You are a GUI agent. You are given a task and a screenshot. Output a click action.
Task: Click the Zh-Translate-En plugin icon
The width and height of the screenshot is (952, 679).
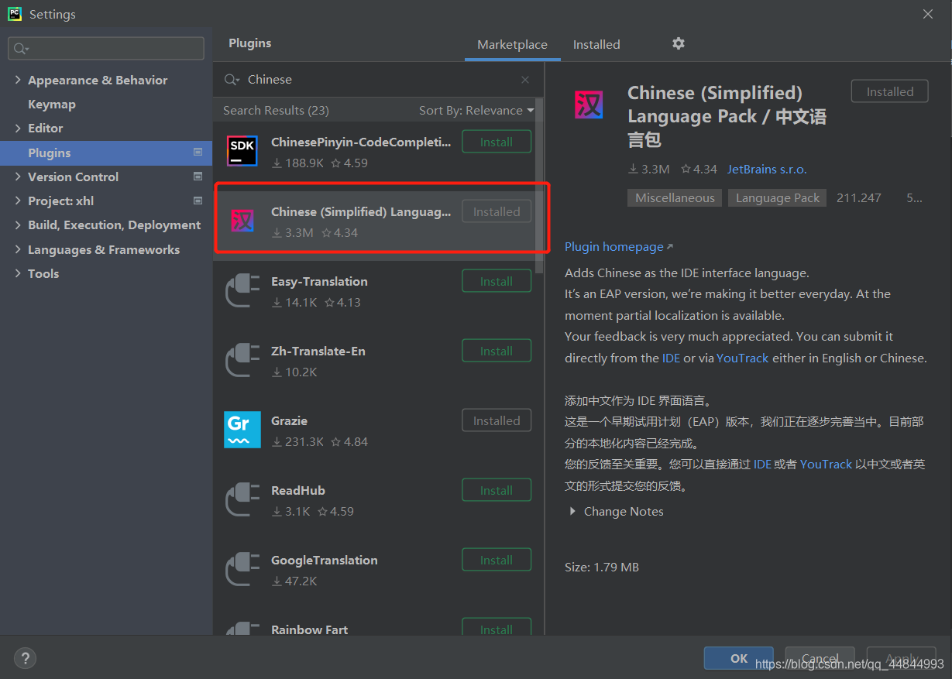point(242,360)
